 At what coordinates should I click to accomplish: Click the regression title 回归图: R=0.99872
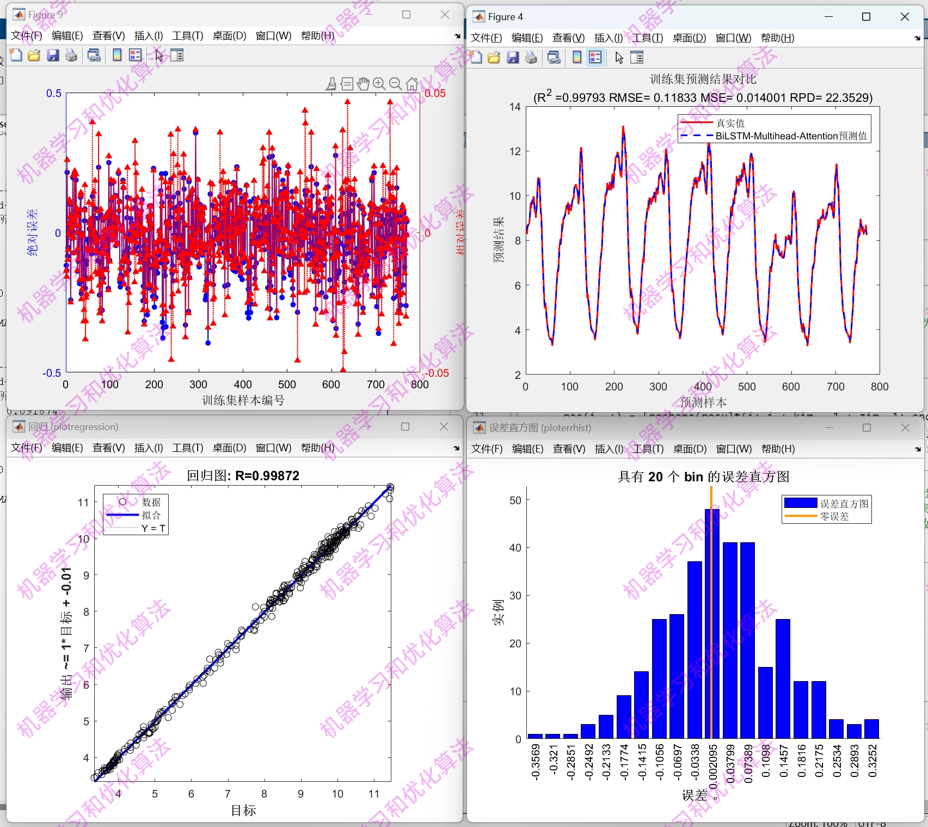[243, 476]
